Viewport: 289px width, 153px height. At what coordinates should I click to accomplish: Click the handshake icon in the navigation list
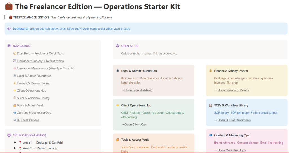[15, 90]
